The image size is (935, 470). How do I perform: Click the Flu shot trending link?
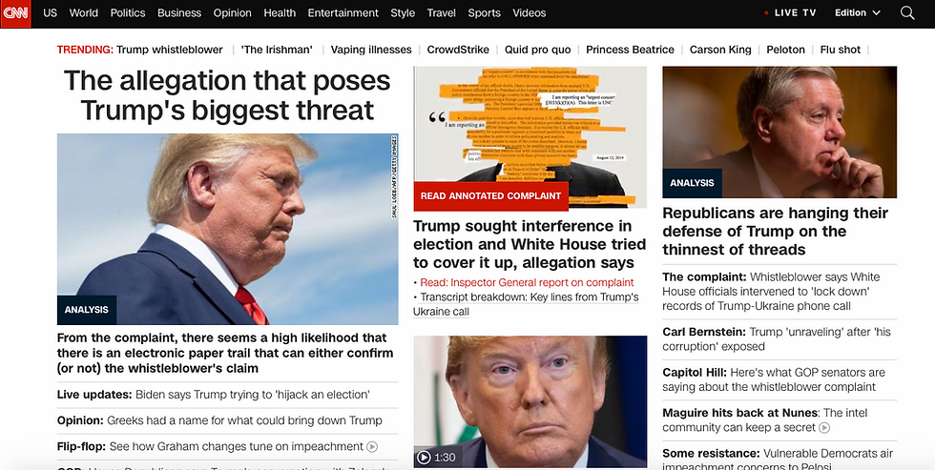click(x=841, y=50)
